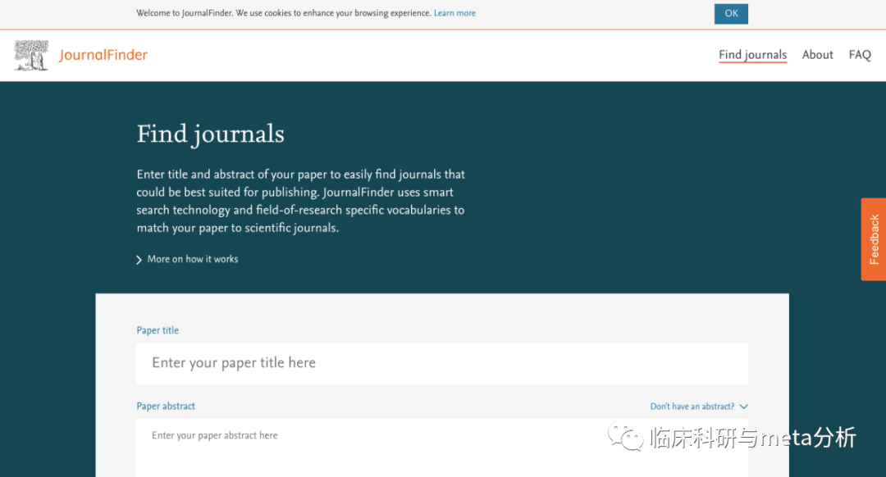Open the FAQ page from the header

860,54
